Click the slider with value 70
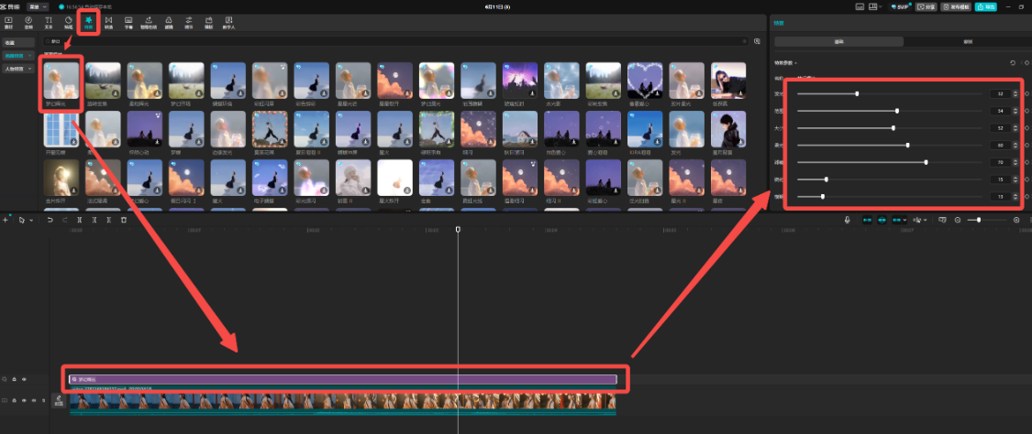The width and height of the screenshot is (1032, 434). click(890, 162)
